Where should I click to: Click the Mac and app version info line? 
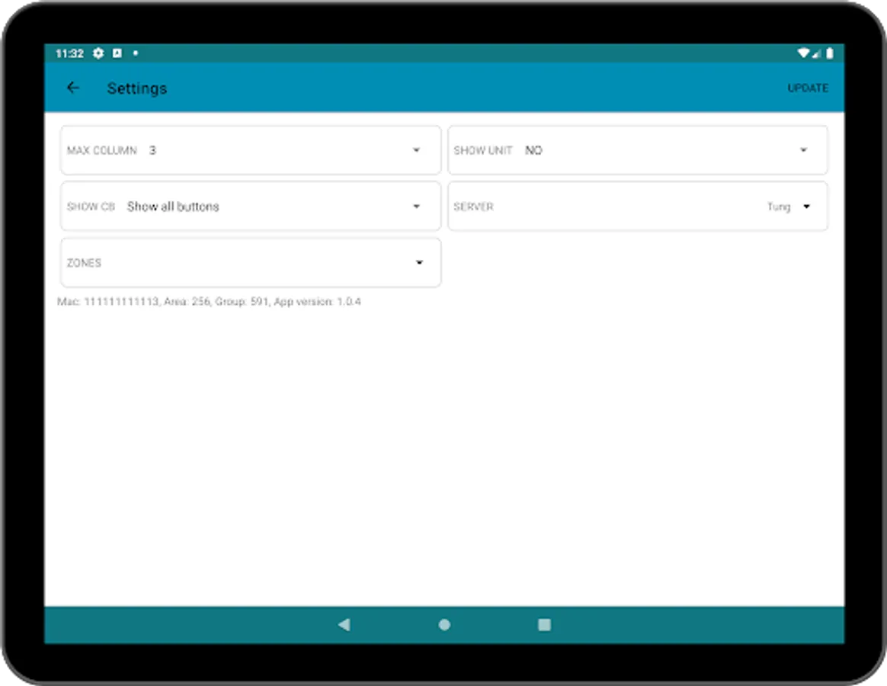pyautogui.click(x=209, y=302)
